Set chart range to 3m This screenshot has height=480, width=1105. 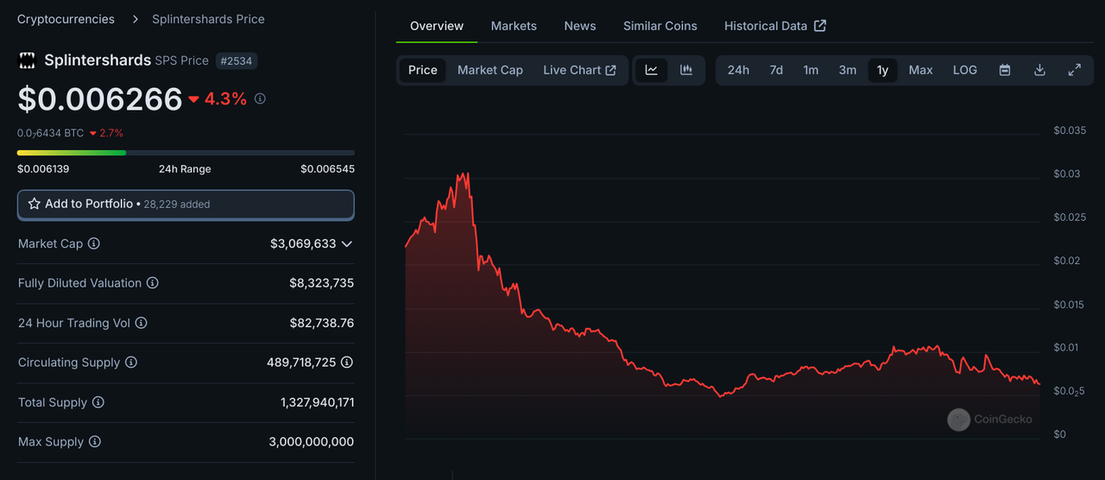pyautogui.click(x=848, y=70)
